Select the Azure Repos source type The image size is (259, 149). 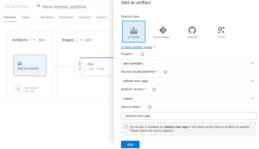(x=163, y=31)
